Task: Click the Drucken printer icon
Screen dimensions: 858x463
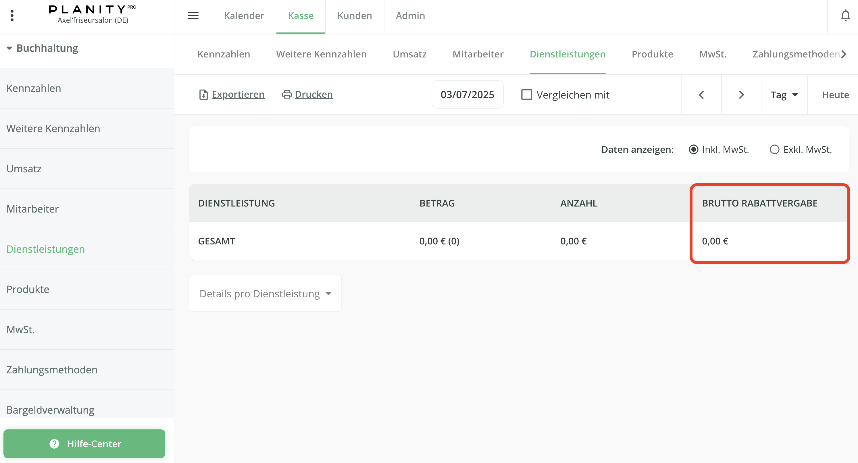Action: [x=286, y=94]
